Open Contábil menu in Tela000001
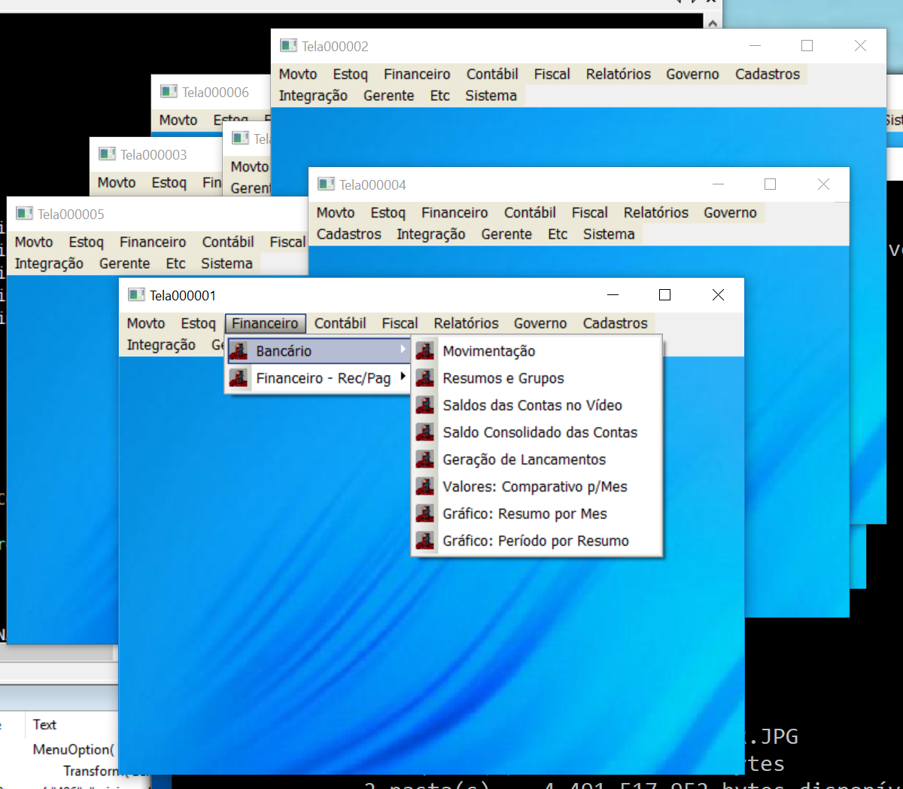 tap(340, 323)
